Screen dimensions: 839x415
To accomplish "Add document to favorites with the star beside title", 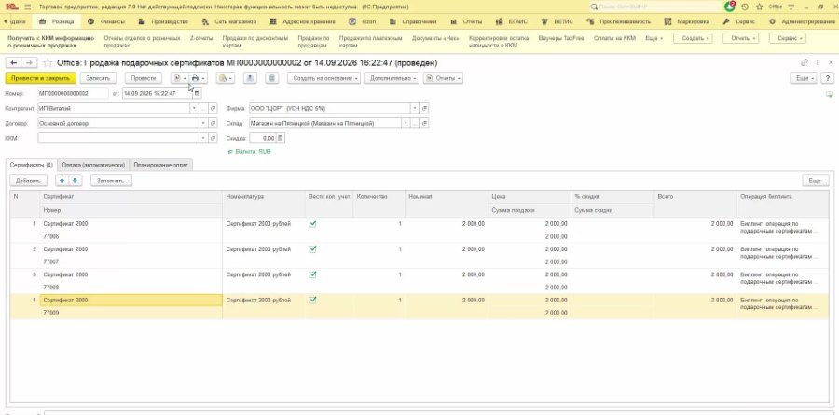I will [48, 63].
